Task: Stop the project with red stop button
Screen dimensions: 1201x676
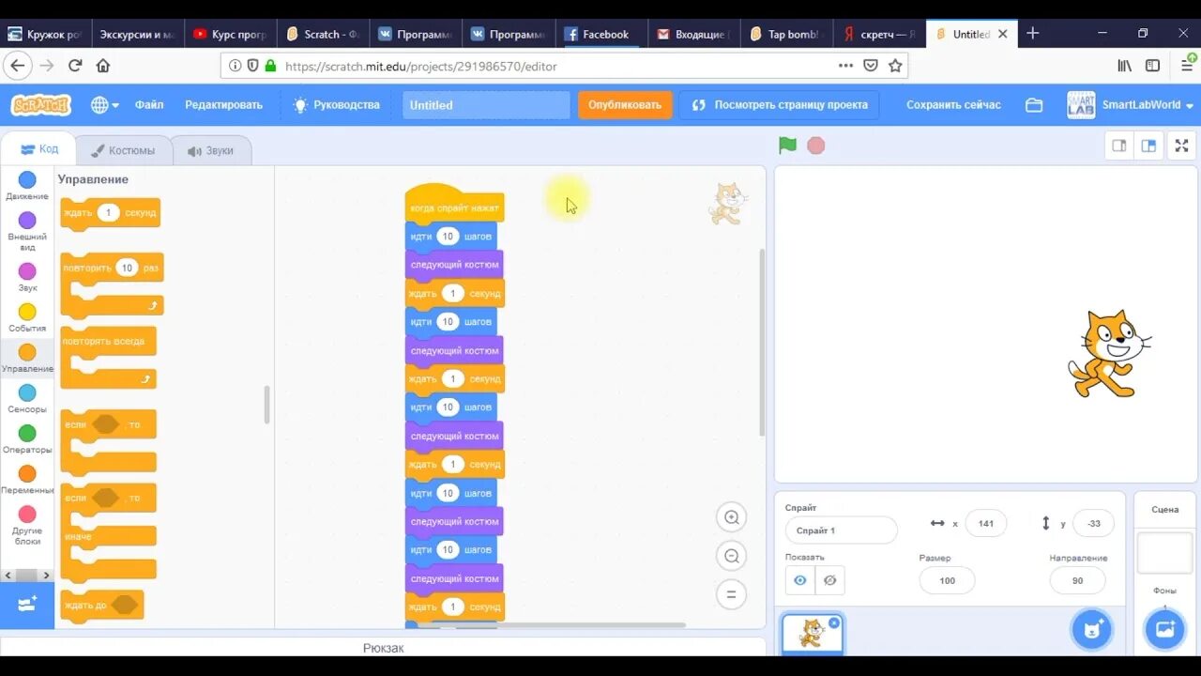Action: (x=816, y=146)
